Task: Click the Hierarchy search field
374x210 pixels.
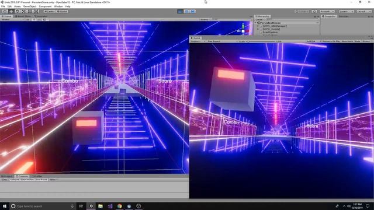Action: [x=291, y=19]
